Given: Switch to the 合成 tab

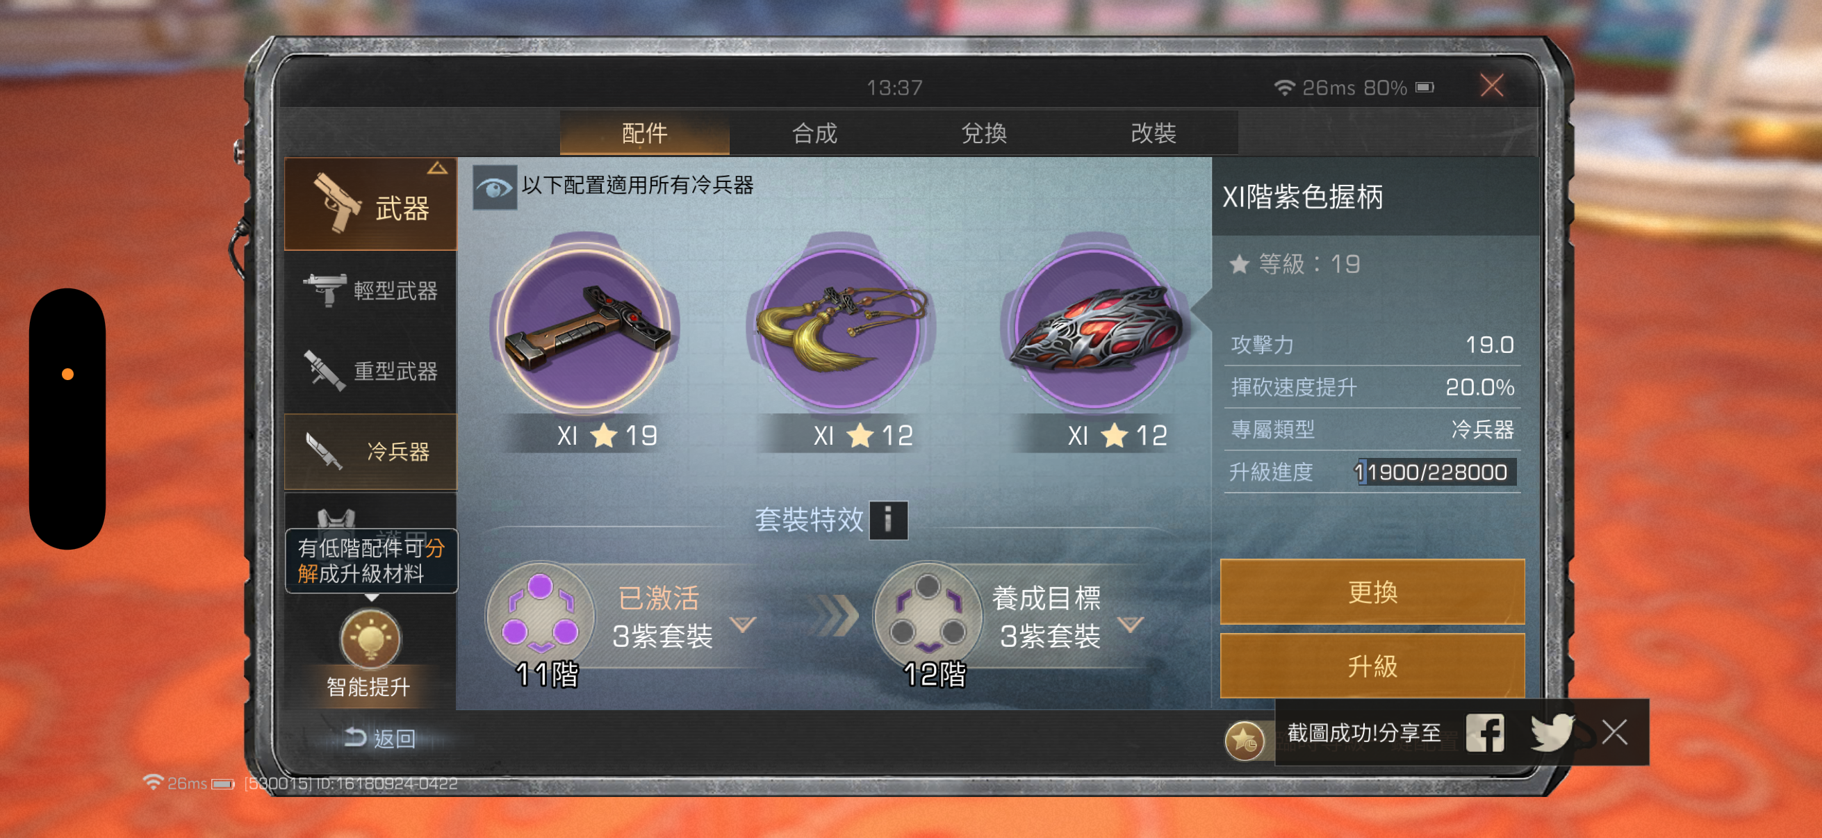Looking at the screenshot, I should (x=814, y=133).
